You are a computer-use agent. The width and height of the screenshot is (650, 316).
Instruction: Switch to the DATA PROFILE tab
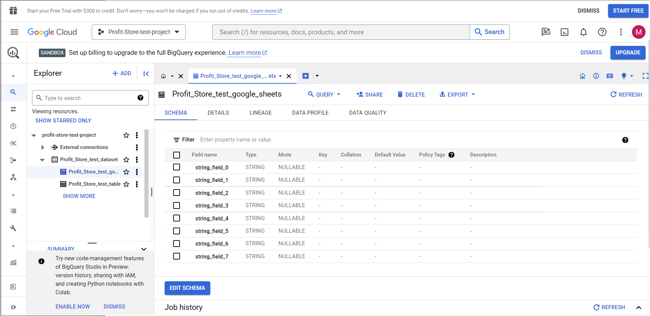310,113
